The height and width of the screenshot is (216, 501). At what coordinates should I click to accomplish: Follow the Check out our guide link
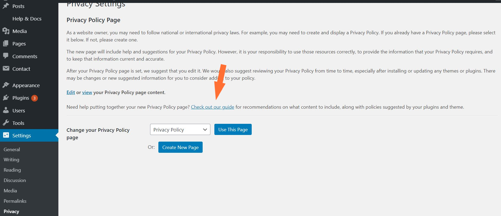click(x=212, y=107)
